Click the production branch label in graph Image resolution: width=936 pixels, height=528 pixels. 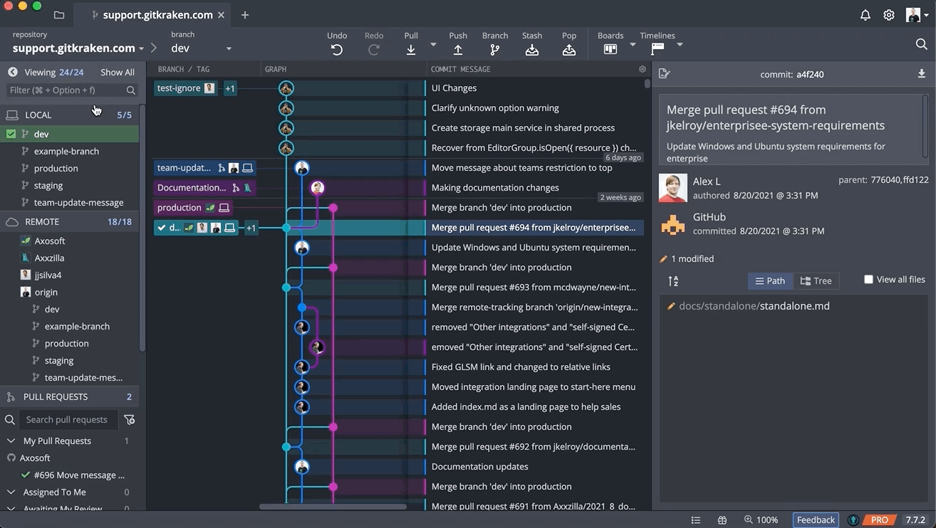[192, 208]
